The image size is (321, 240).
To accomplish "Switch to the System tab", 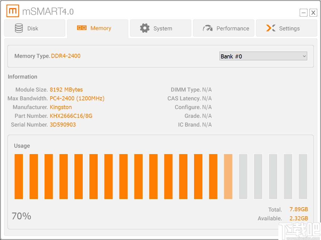I will point(160,28).
